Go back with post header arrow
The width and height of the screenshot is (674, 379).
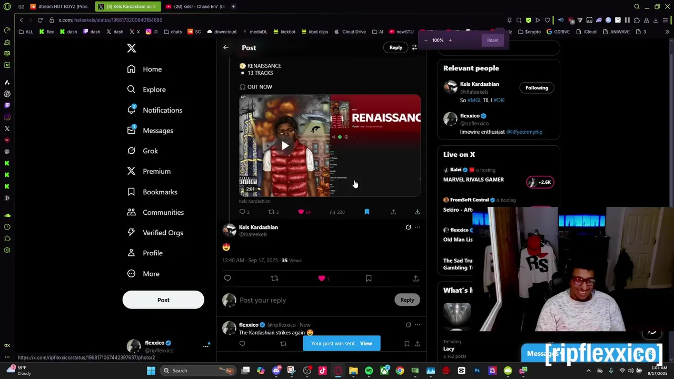click(226, 47)
